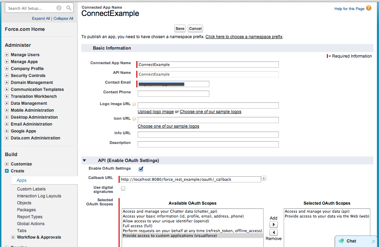Image resolution: width=379 pixels, height=247 pixels.
Task: Pop out the Chat window arrow
Action: 373,241
